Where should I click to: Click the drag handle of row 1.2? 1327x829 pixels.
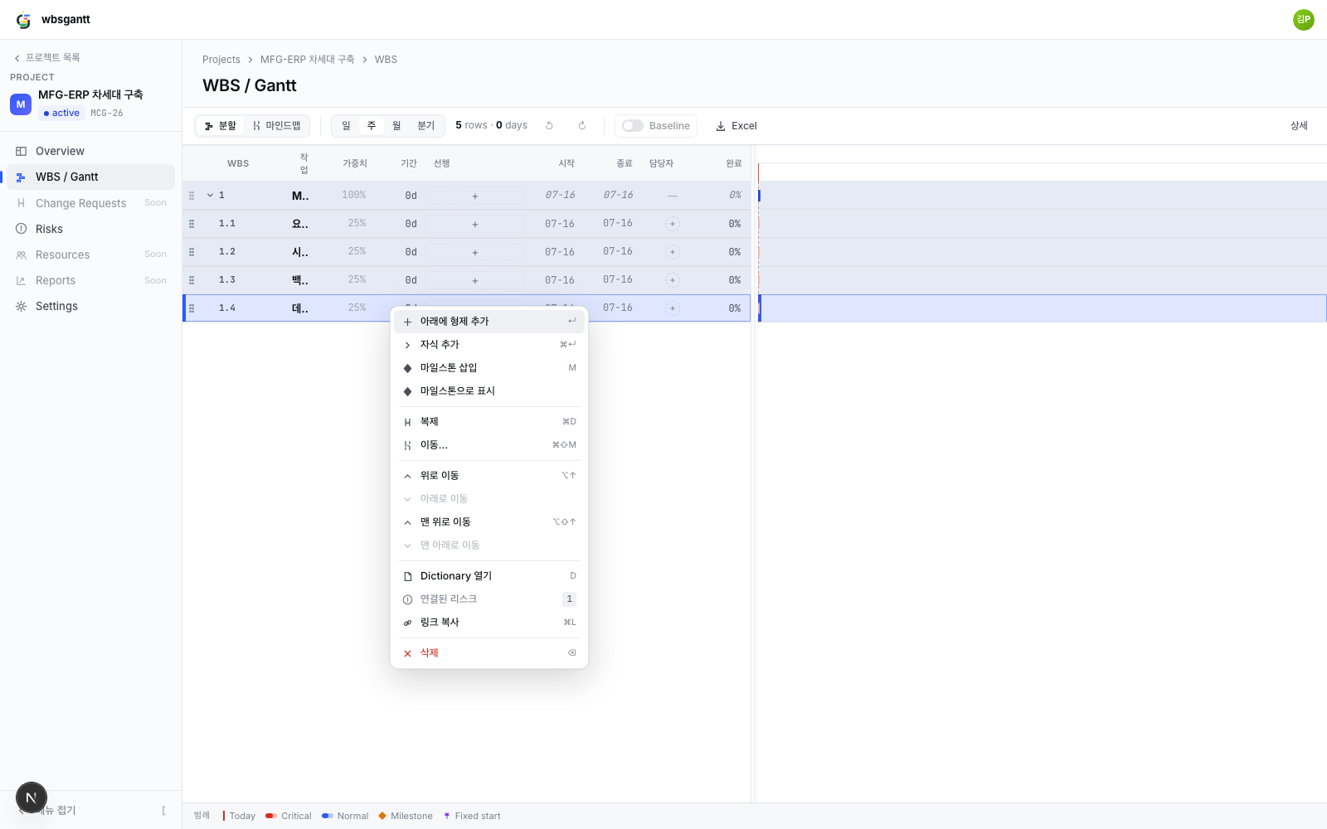[192, 252]
